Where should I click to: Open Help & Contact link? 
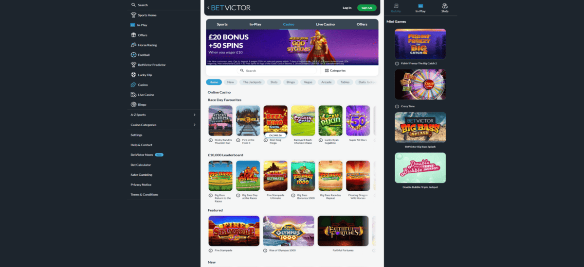pos(142,145)
